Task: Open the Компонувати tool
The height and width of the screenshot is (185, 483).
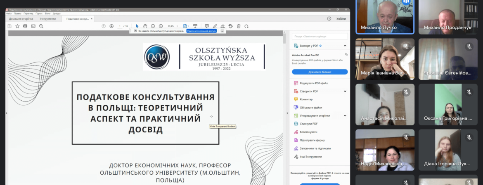Action: tap(305, 132)
